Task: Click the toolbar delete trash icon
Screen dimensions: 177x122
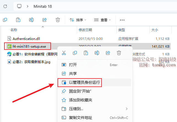Action: pos(58,20)
